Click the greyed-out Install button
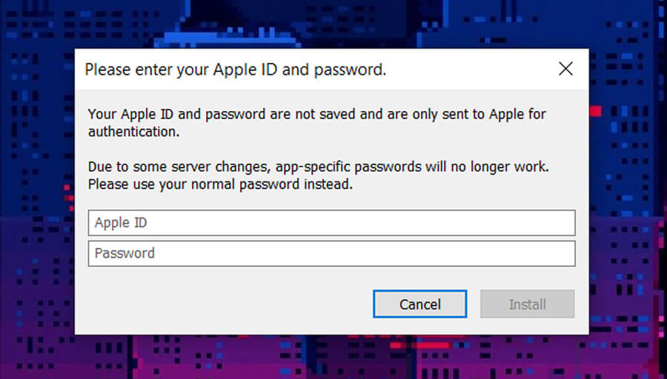The height and width of the screenshot is (379, 667). [527, 304]
